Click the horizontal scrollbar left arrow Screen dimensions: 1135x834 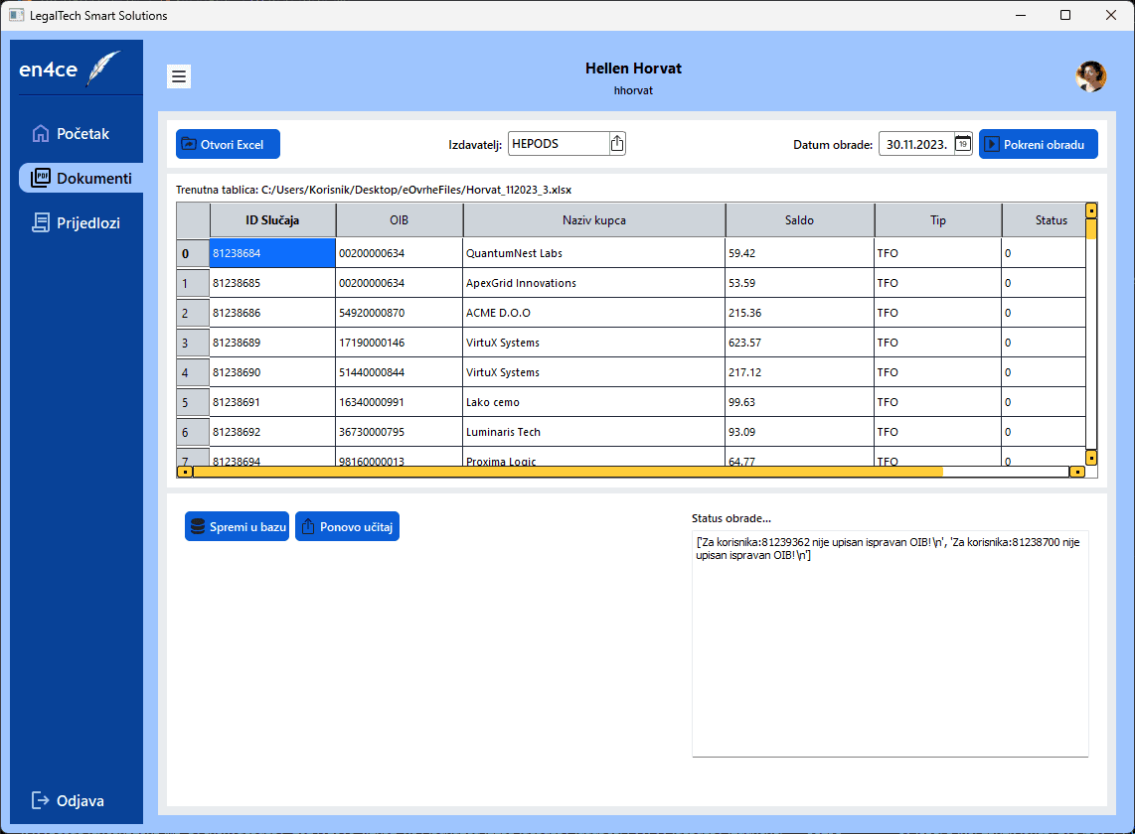click(184, 472)
